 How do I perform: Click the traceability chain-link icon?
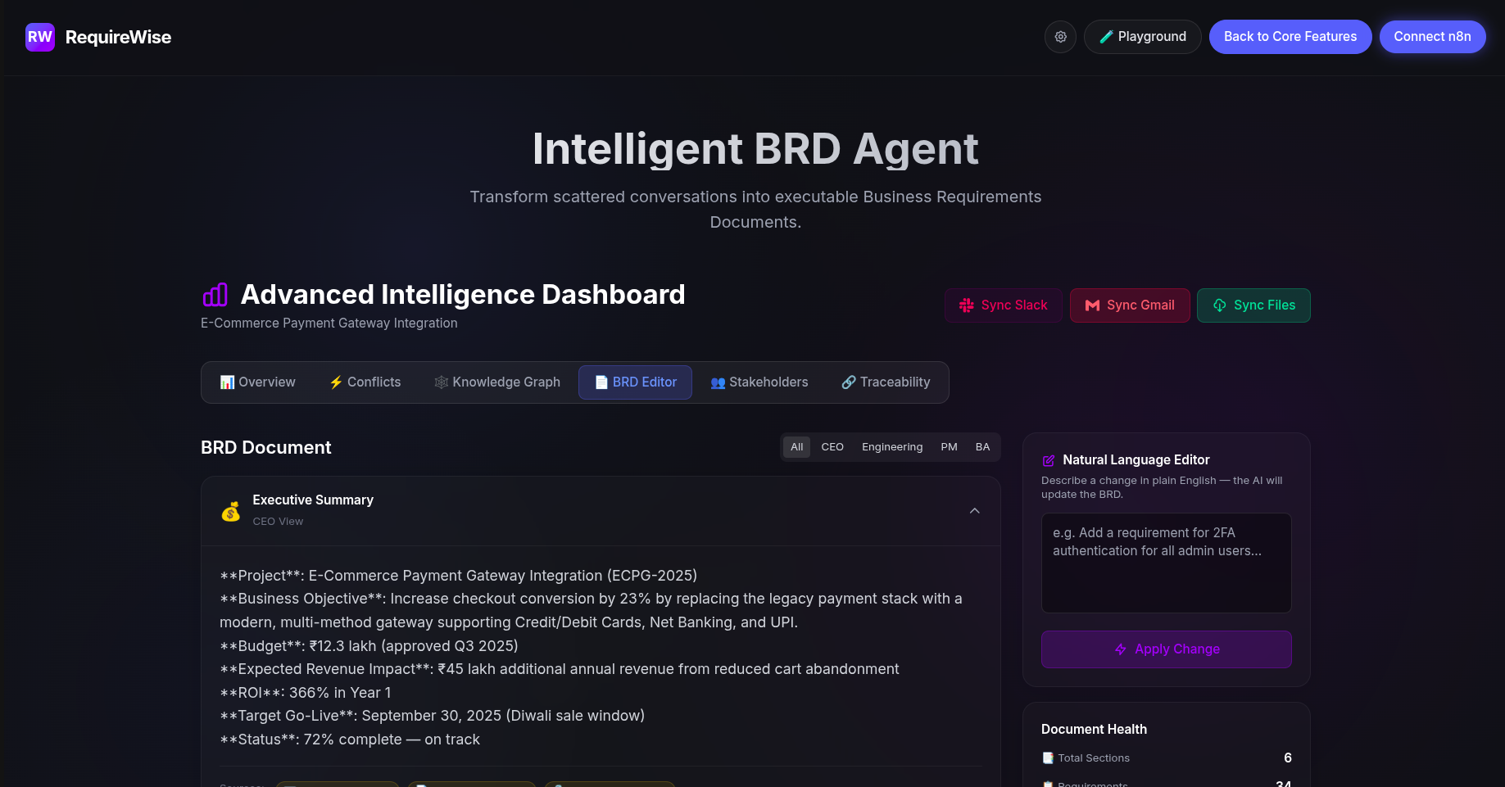847,382
